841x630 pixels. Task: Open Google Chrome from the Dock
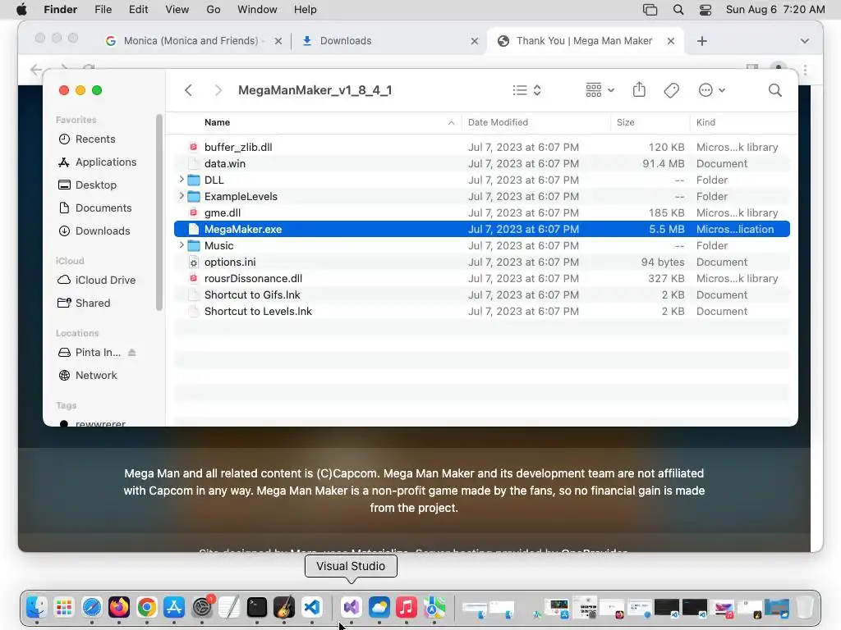click(x=146, y=607)
